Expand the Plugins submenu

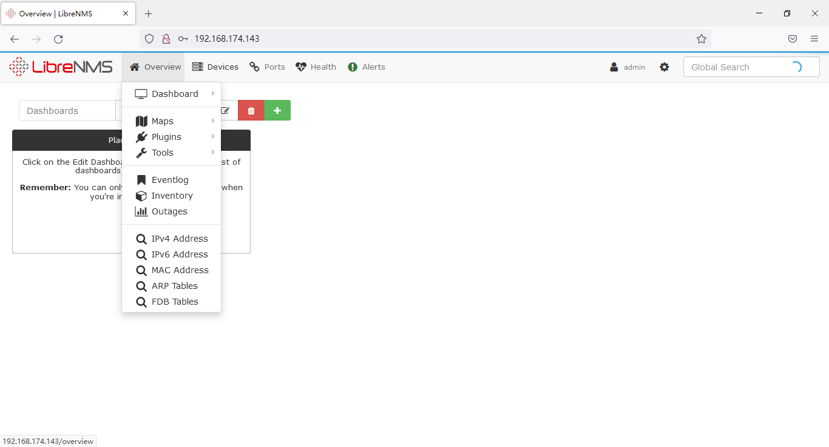[x=165, y=136]
